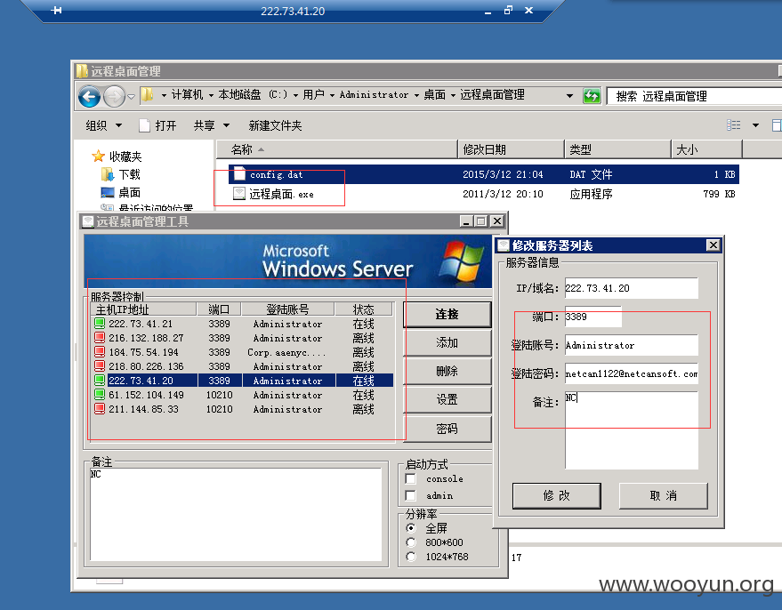Click the 密码 button

click(447, 428)
